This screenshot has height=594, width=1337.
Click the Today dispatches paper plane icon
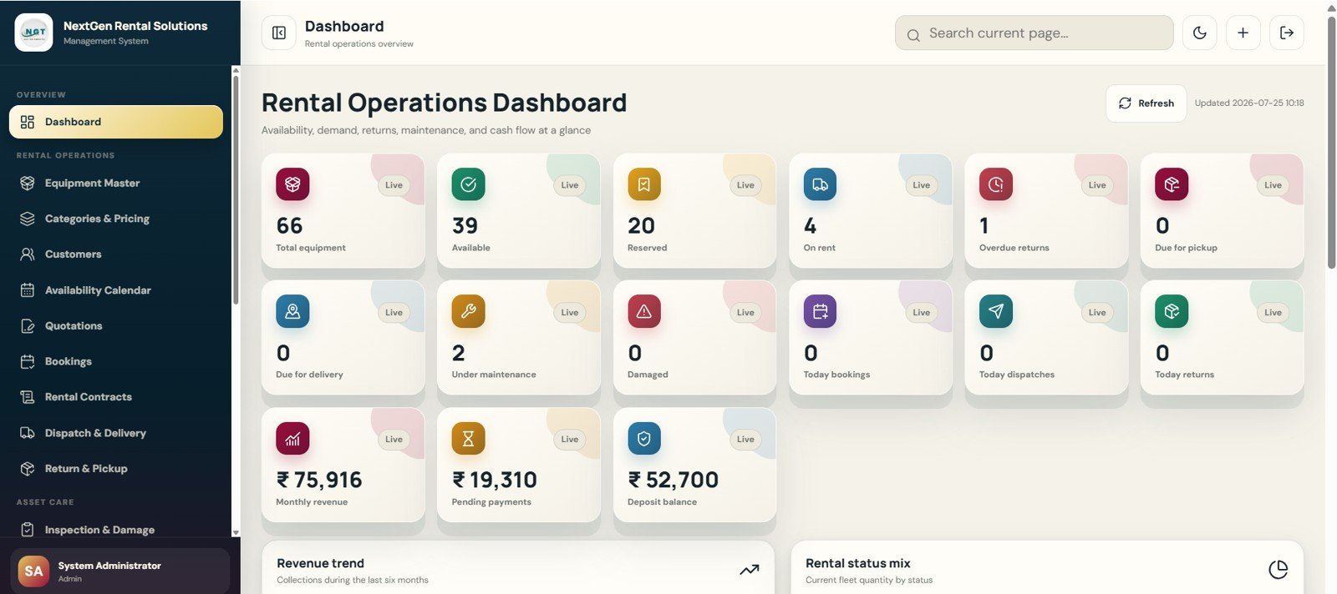tap(996, 311)
